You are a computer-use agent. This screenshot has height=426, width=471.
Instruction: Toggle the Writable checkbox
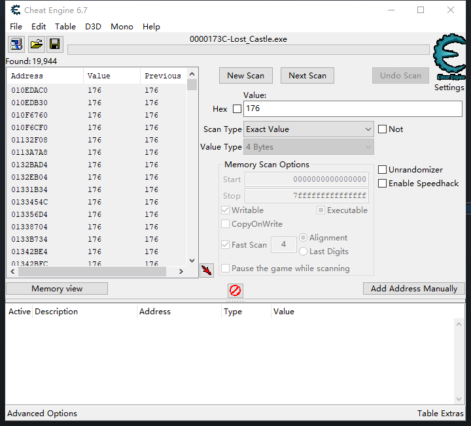click(225, 210)
